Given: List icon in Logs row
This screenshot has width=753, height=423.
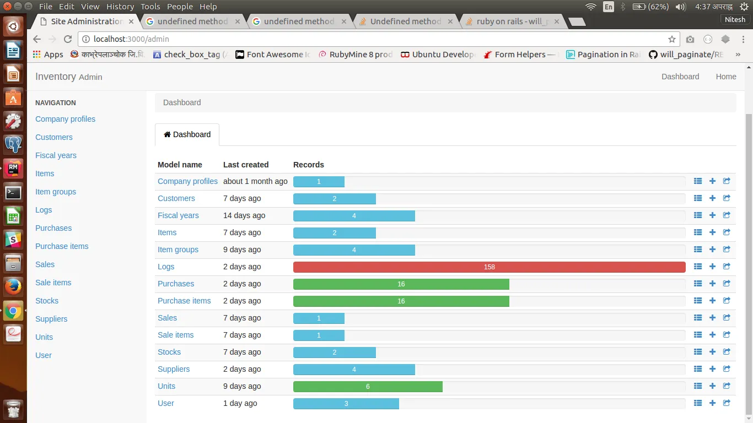Looking at the screenshot, I should pos(698,267).
